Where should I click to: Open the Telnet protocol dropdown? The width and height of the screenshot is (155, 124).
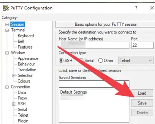coord(136,60)
